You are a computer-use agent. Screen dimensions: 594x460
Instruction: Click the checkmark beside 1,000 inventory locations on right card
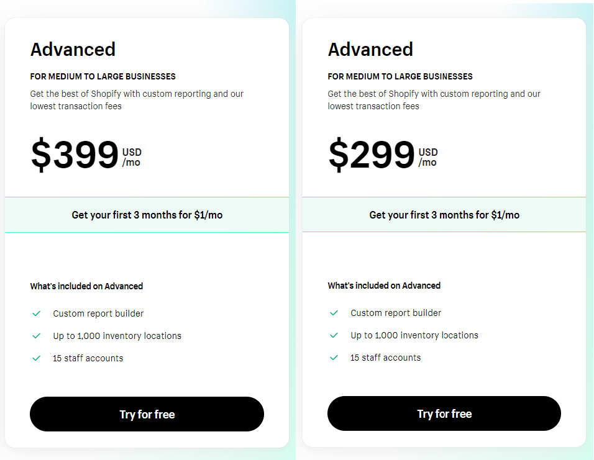(x=334, y=336)
